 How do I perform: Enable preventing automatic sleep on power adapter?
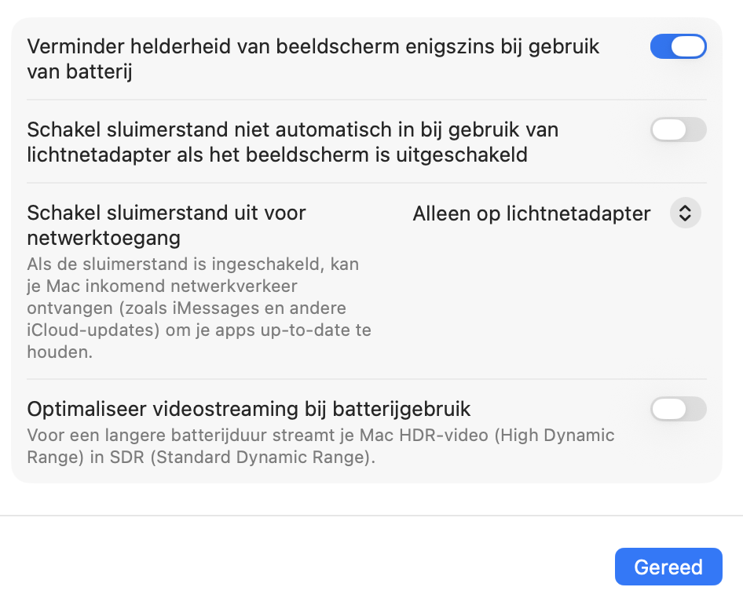tap(678, 129)
